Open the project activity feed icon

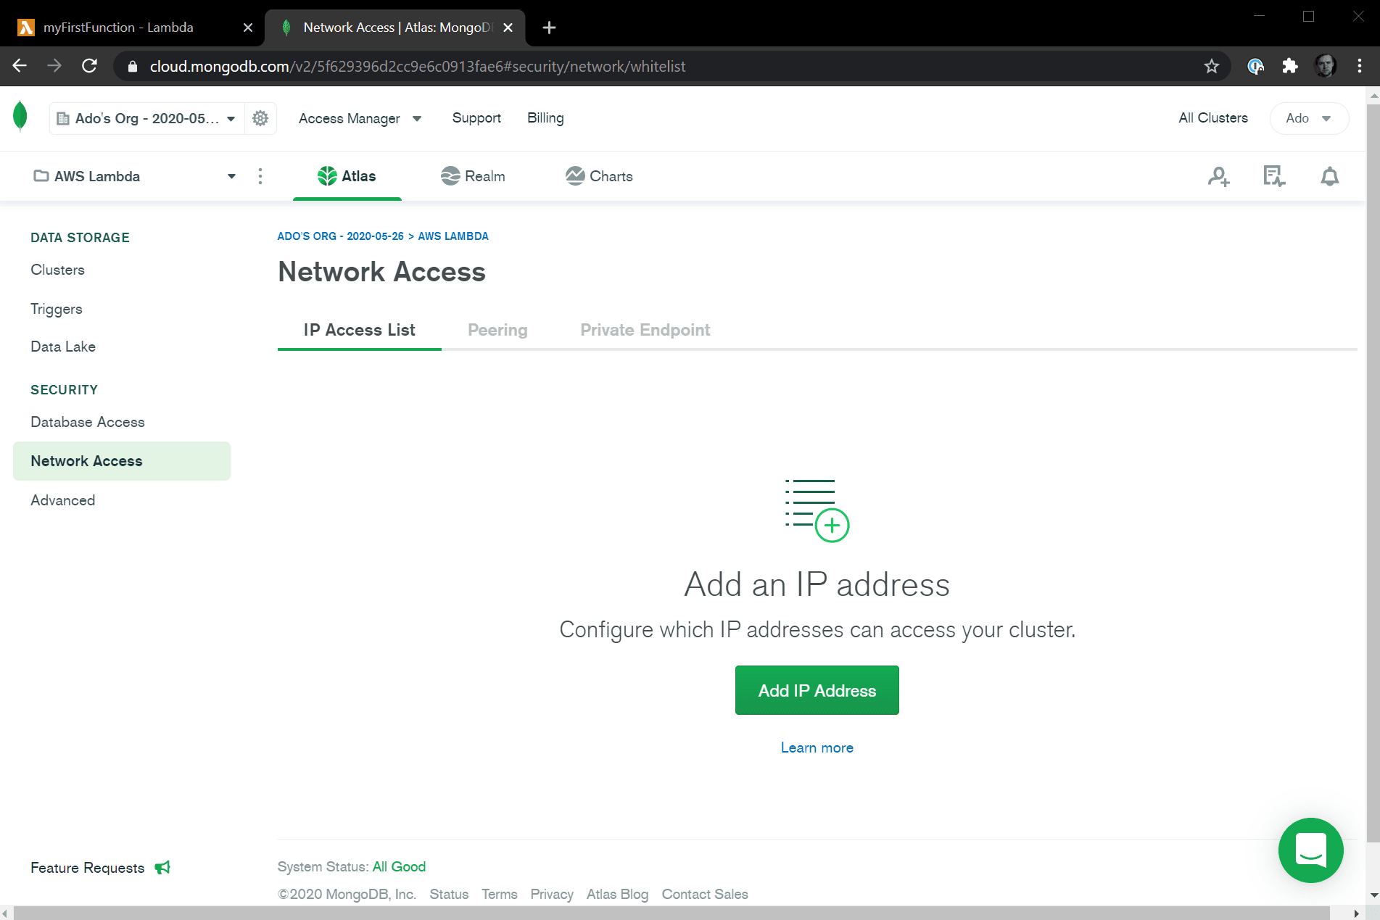[1273, 176]
